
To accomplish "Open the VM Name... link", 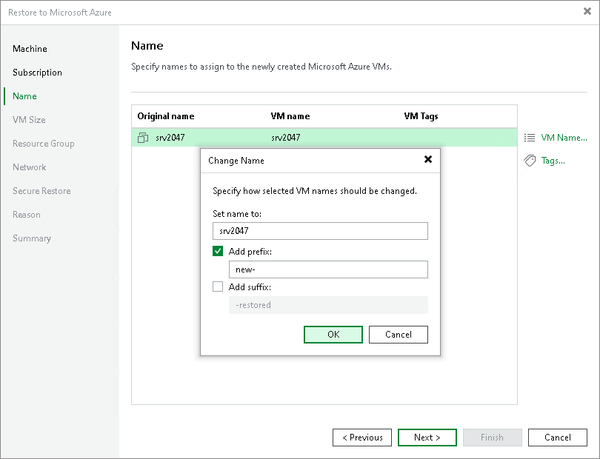I will [564, 138].
